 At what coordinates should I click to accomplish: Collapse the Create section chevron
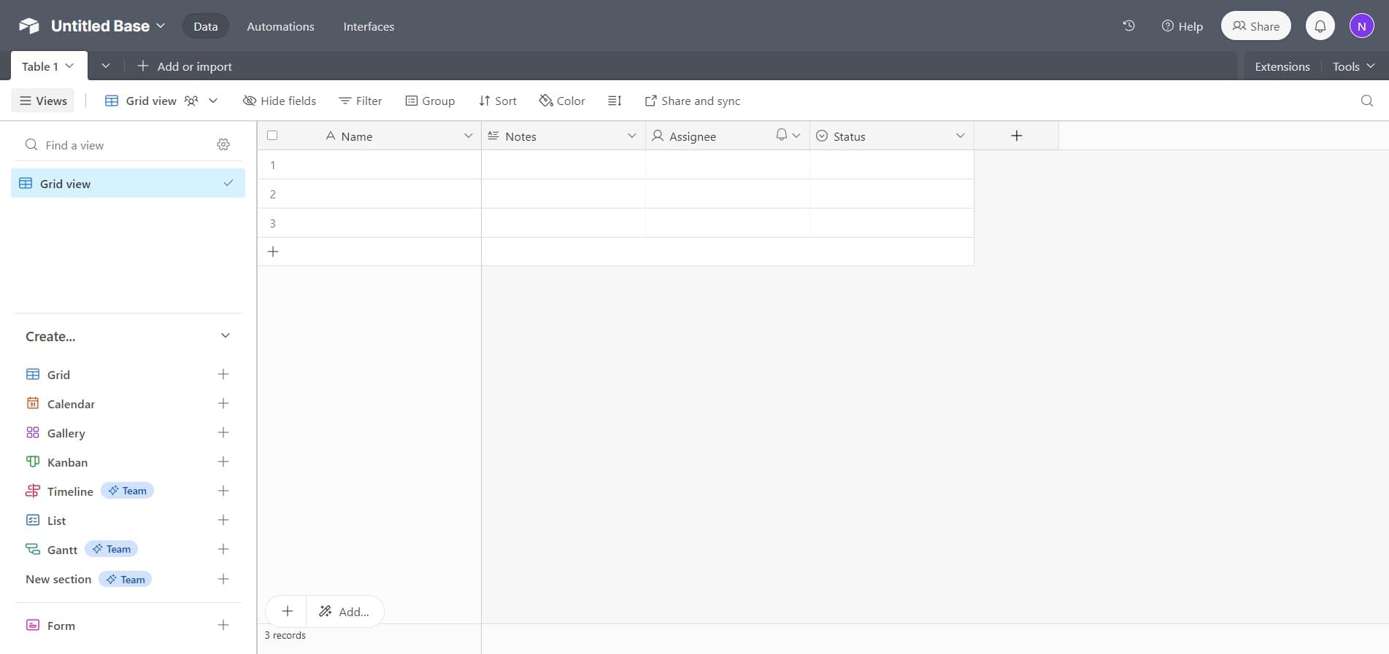pyautogui.click(x=225, y=336)
